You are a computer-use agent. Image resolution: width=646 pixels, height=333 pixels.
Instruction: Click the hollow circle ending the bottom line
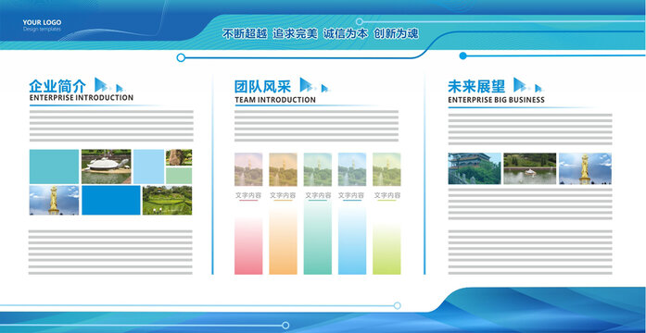point(398,305)
